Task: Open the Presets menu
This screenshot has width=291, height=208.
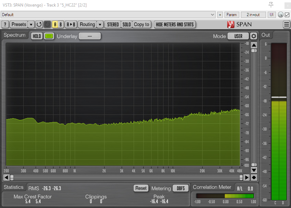Action: (19, 24)
